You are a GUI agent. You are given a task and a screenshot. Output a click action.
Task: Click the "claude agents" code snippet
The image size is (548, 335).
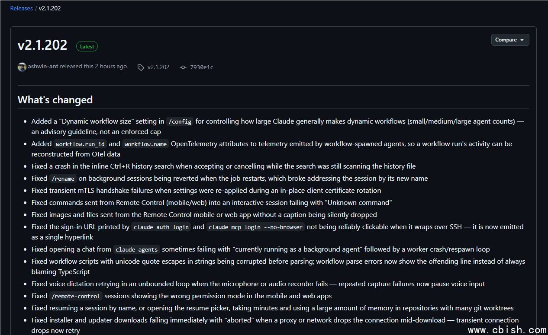(x=137, y=249)
